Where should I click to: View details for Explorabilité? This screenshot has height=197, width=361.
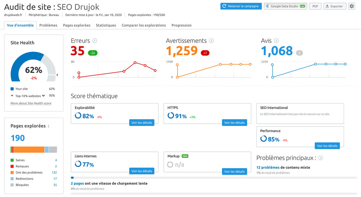click(142, 123)
